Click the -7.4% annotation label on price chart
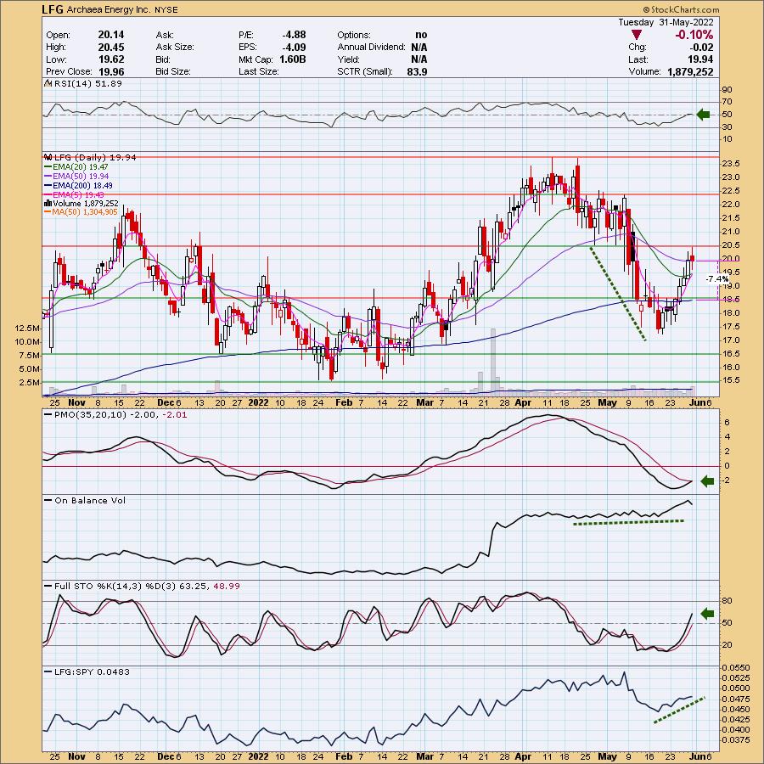The height and width of the screenshot is (764, 764). pyautogui.click(x=717, y=279)
